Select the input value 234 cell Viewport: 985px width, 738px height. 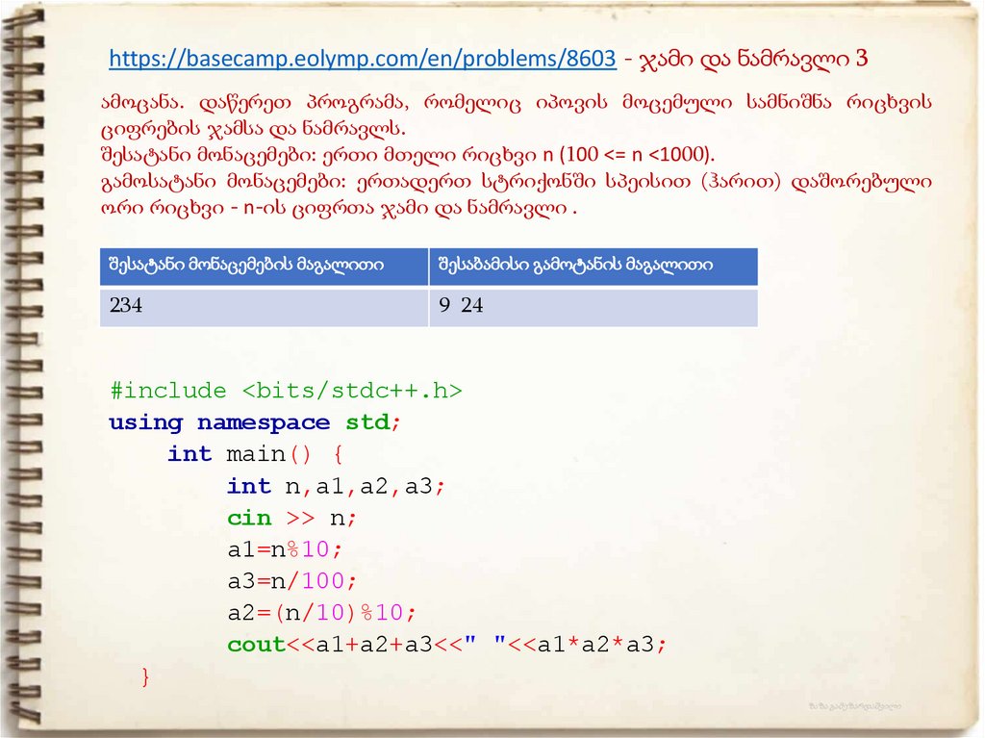coord(264,307)
